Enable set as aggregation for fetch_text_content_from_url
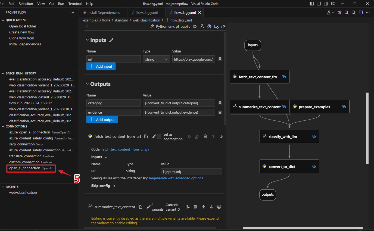The image size is (374, 231). (159, 136)
